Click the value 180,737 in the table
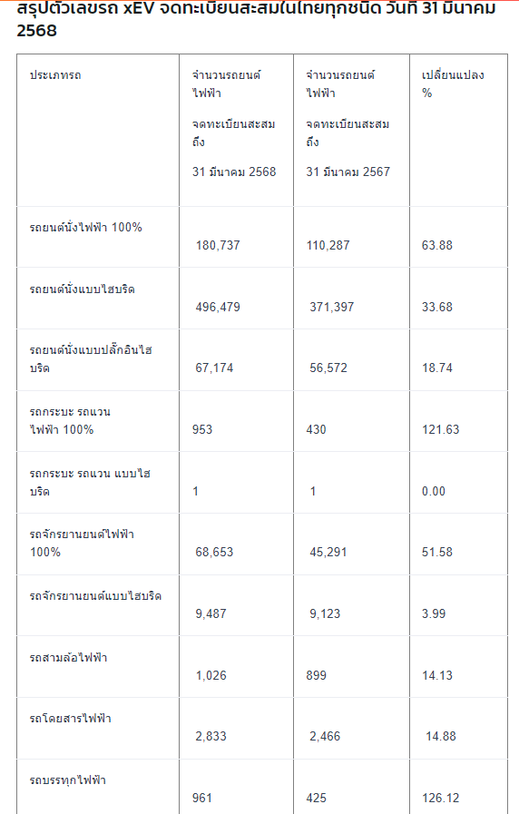This screenshot has height=814, width=519. pyautogui.click(x=218, y=245)
